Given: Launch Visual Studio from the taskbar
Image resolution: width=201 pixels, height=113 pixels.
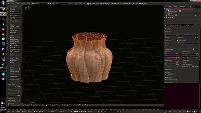Looking at the screenshot, I should coord(3,59).
